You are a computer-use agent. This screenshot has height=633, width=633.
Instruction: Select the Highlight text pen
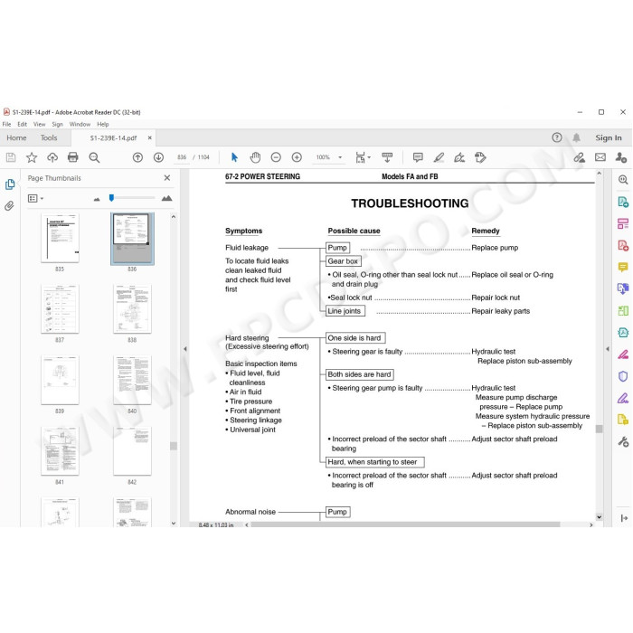(439, 157)
